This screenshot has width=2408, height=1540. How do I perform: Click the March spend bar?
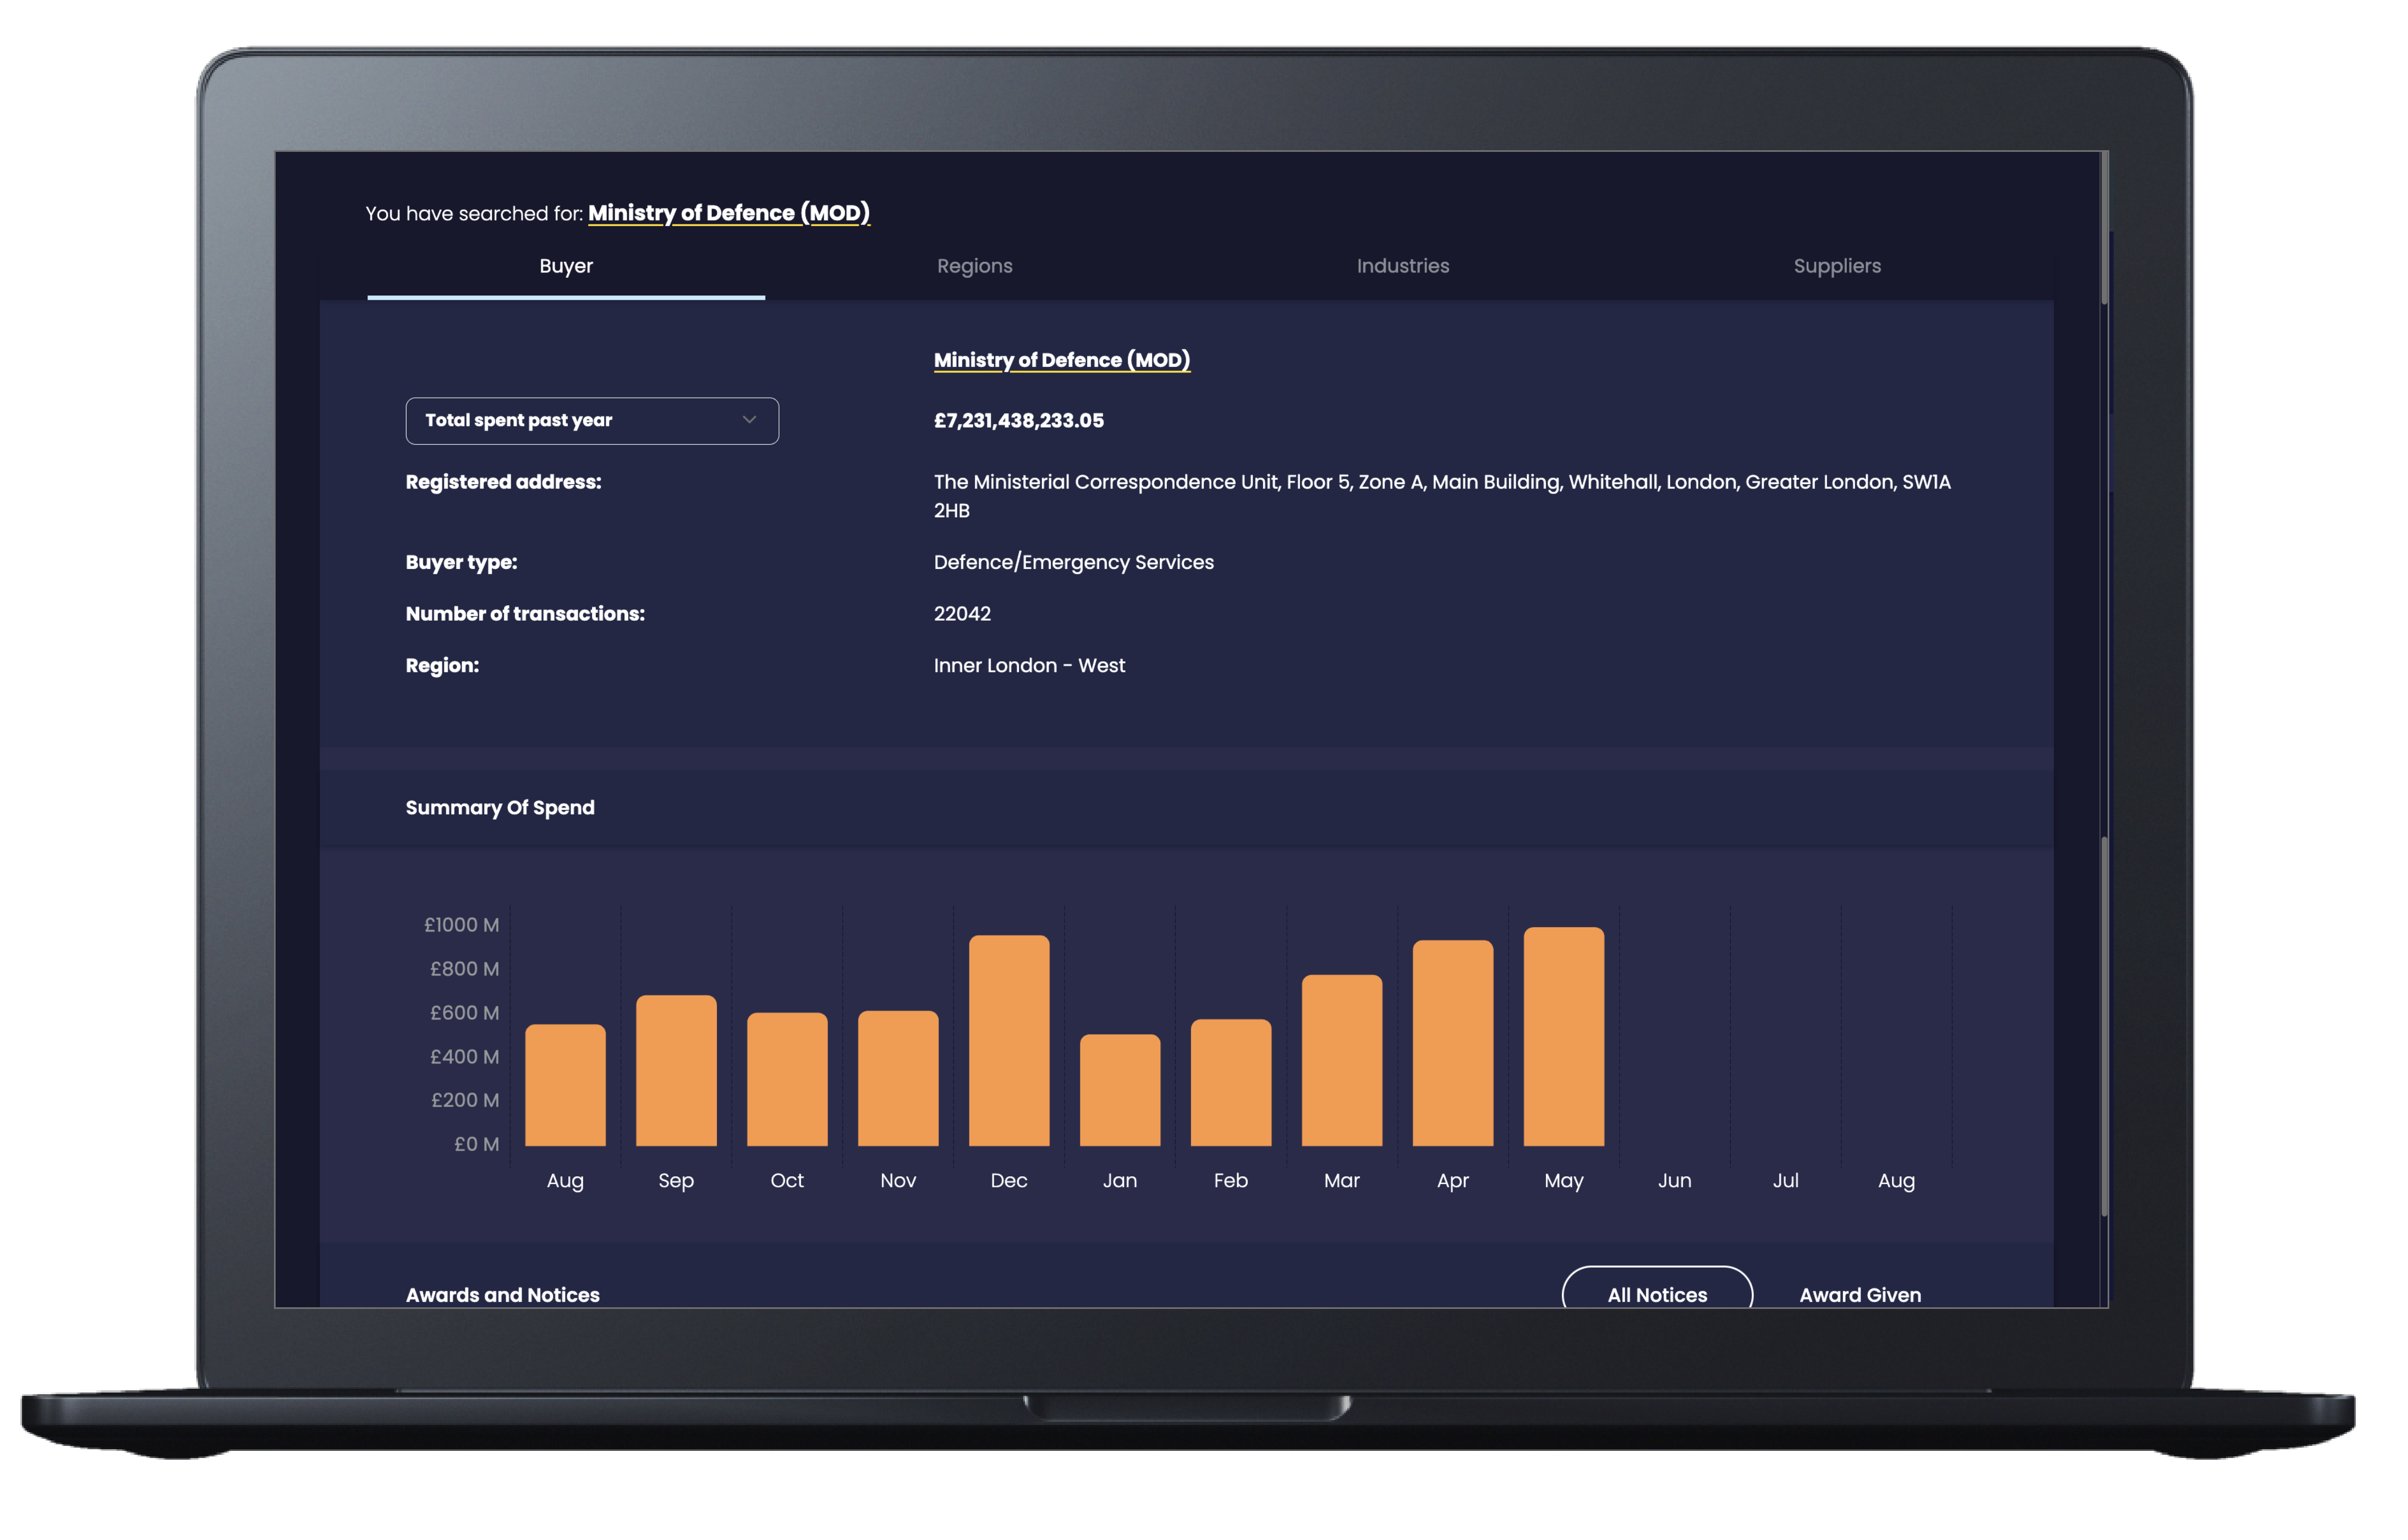1342,1060
